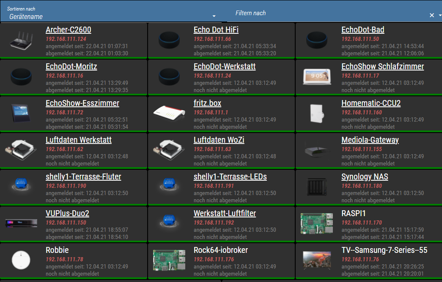Open the EchoDot-Werkstatt link

point(225,66)
